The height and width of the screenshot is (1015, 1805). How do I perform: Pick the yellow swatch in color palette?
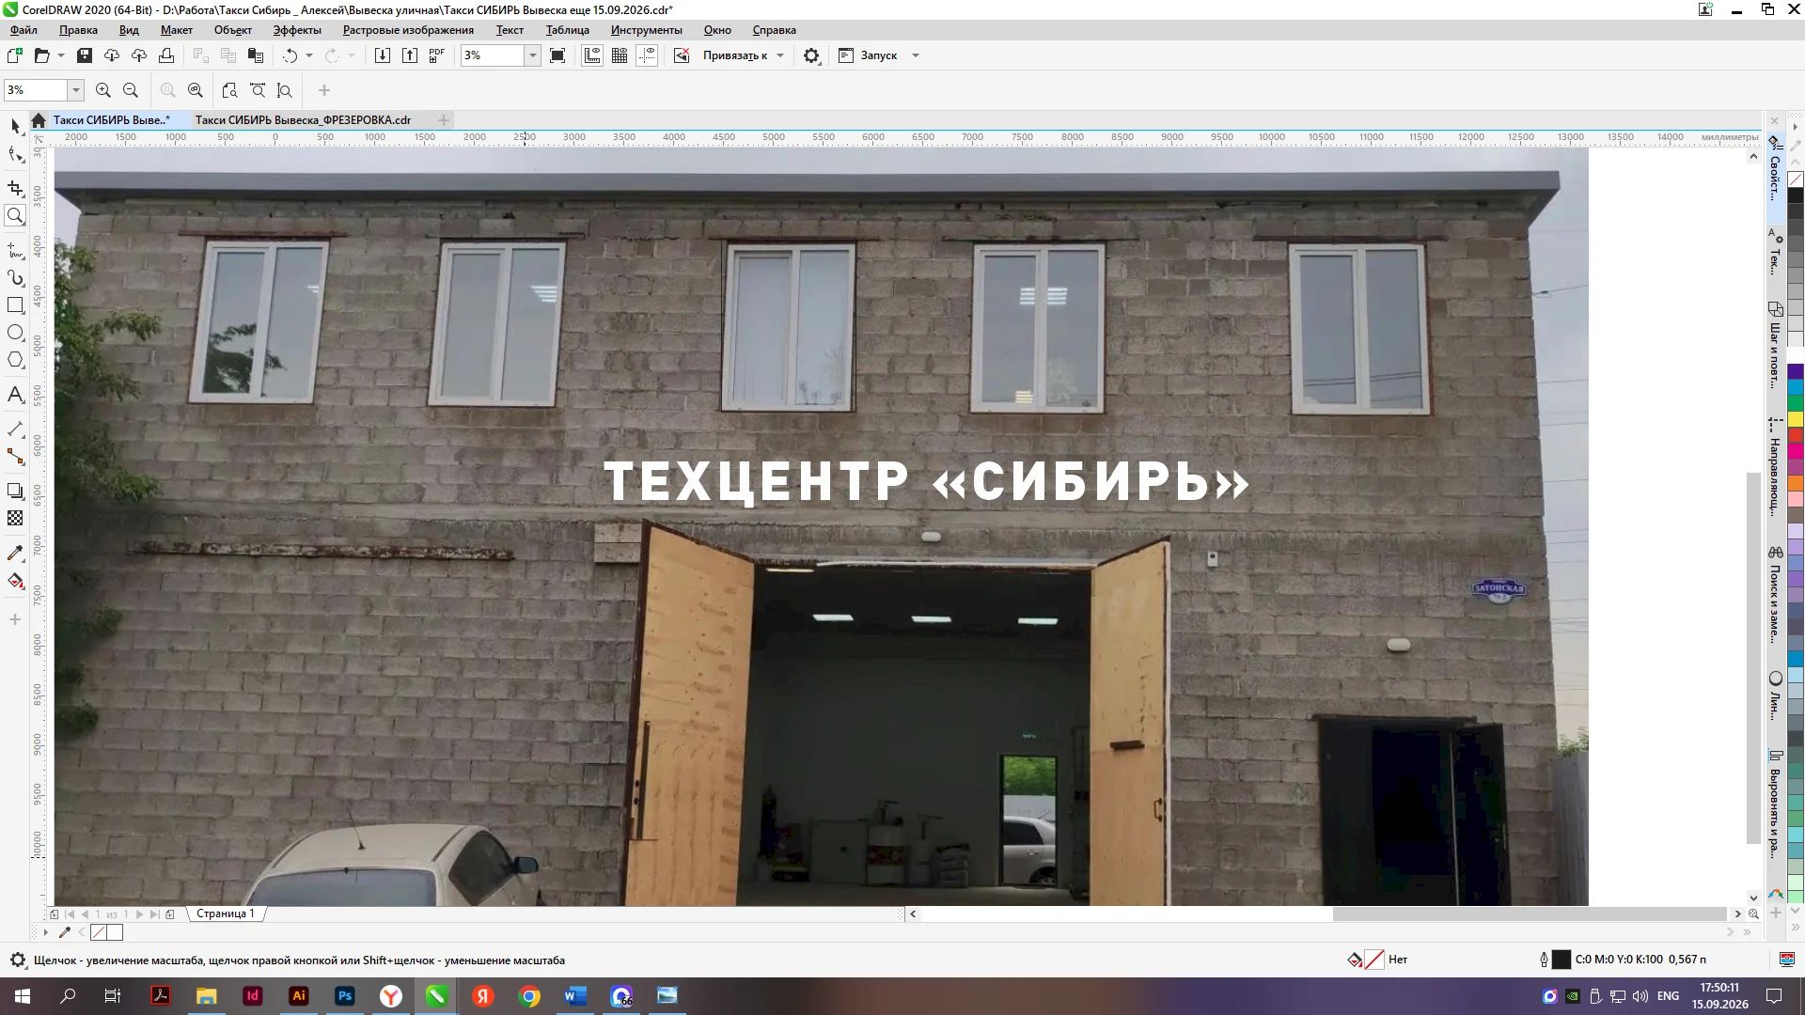pyautogui.click(x=1796, y=419)
